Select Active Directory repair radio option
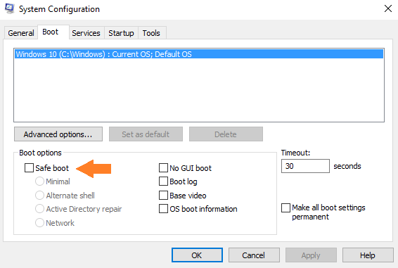This screenshot has height=268, width=398. click(39, 209)
